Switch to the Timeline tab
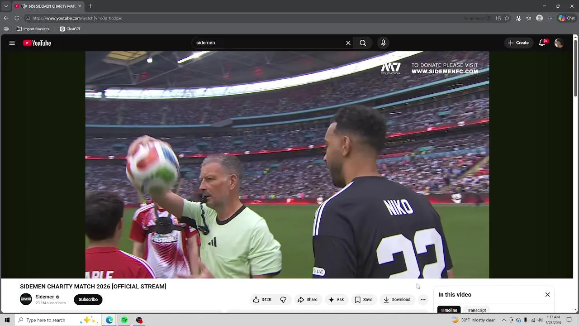 coord(449,310)
